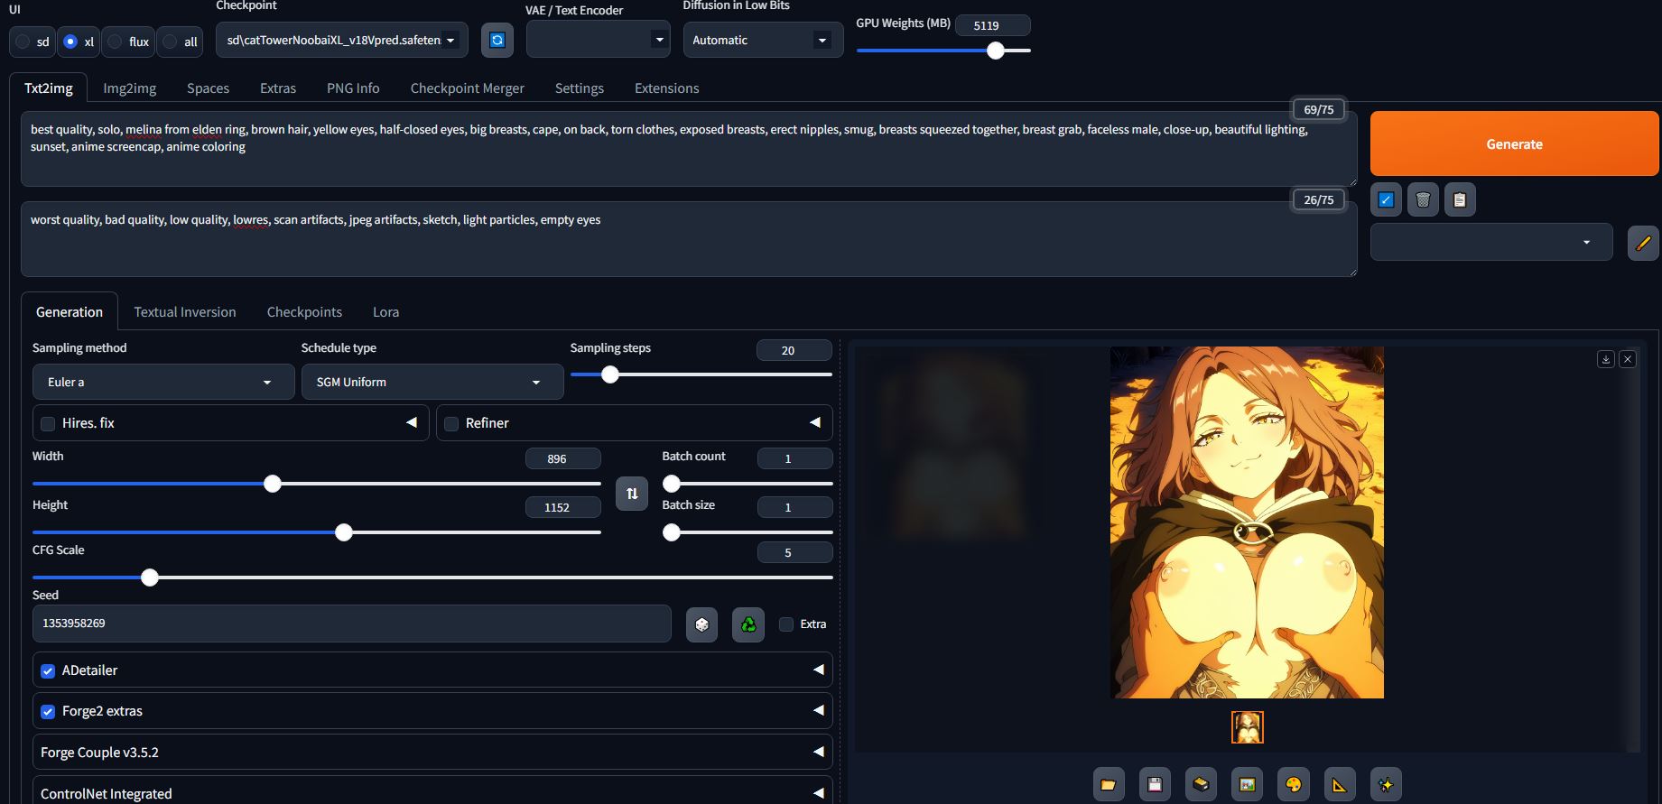Screen dimensions: 1662x804
Task: Expand the Forge2 extras panel arrow
Action: 819,710
